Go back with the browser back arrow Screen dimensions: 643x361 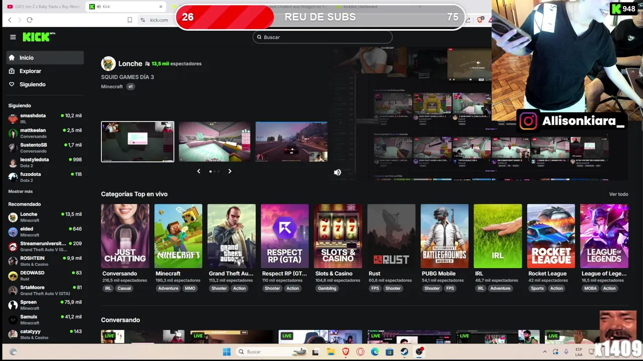click(10, 20)
